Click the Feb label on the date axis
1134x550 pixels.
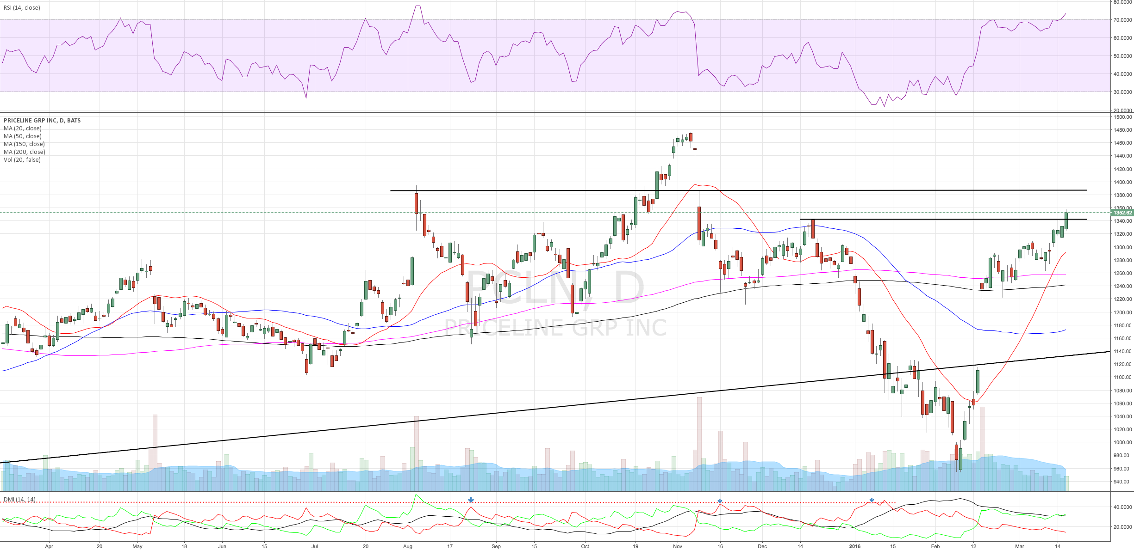[x=935, y=546]
